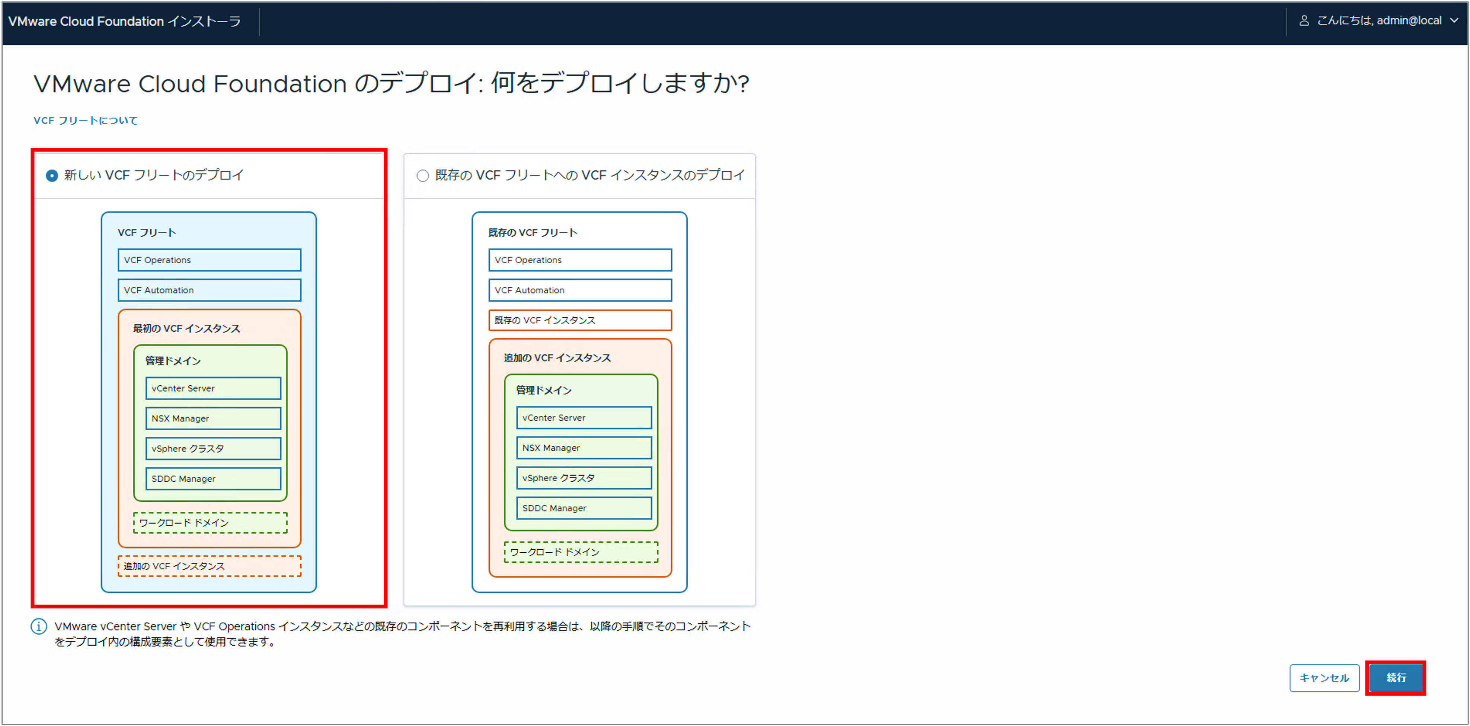This screenshot has width=1470, height=726.
Task: Click the dashed 追加の VCF インスタンス box
Action: (x=210, y=566)
